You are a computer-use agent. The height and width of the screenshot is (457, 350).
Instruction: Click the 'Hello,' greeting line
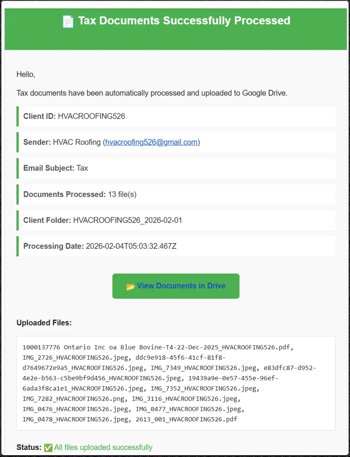[x=26, y=74]
